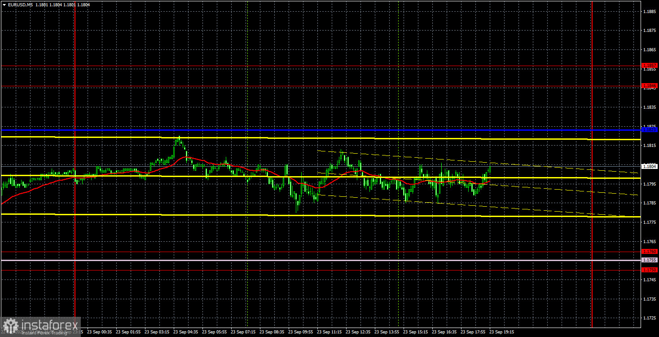The width and height of the screenshot is (659, 337).
Task: Click the 1.1875 value on price scale
Action: coord(650,31)
